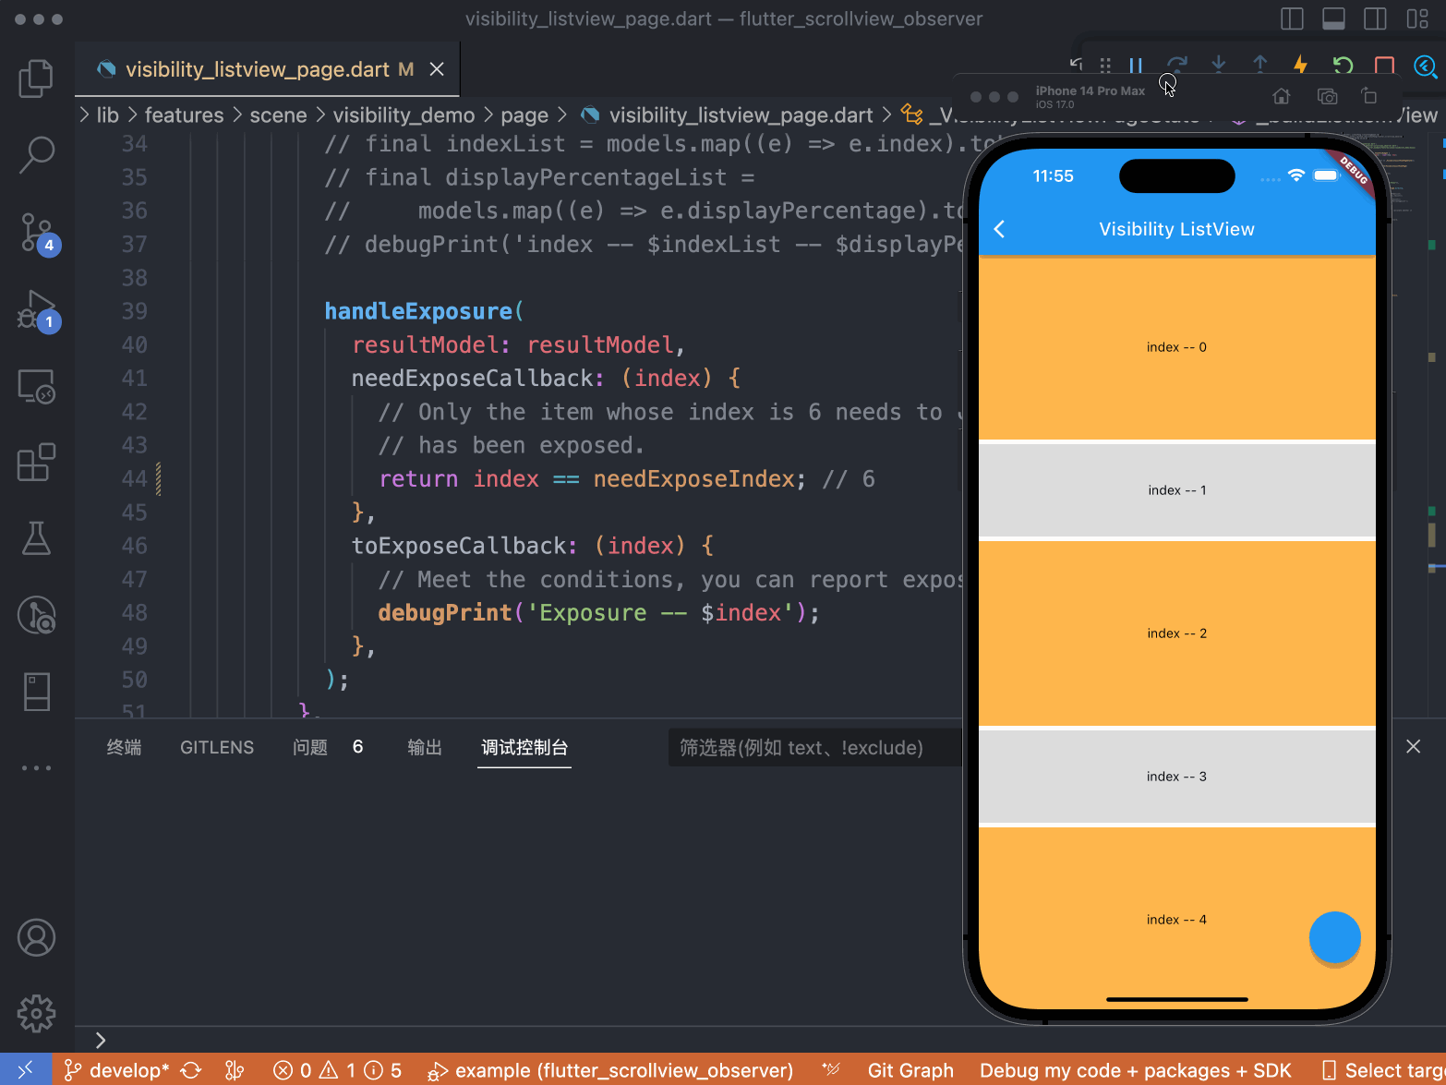The image size is (1446, 1085).
Task: Tap the 'index -- 3' list item
Action: 1176,777
